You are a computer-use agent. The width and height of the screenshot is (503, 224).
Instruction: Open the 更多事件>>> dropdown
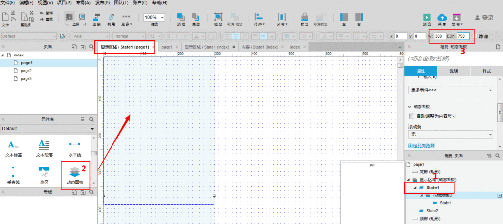(450, 90)
